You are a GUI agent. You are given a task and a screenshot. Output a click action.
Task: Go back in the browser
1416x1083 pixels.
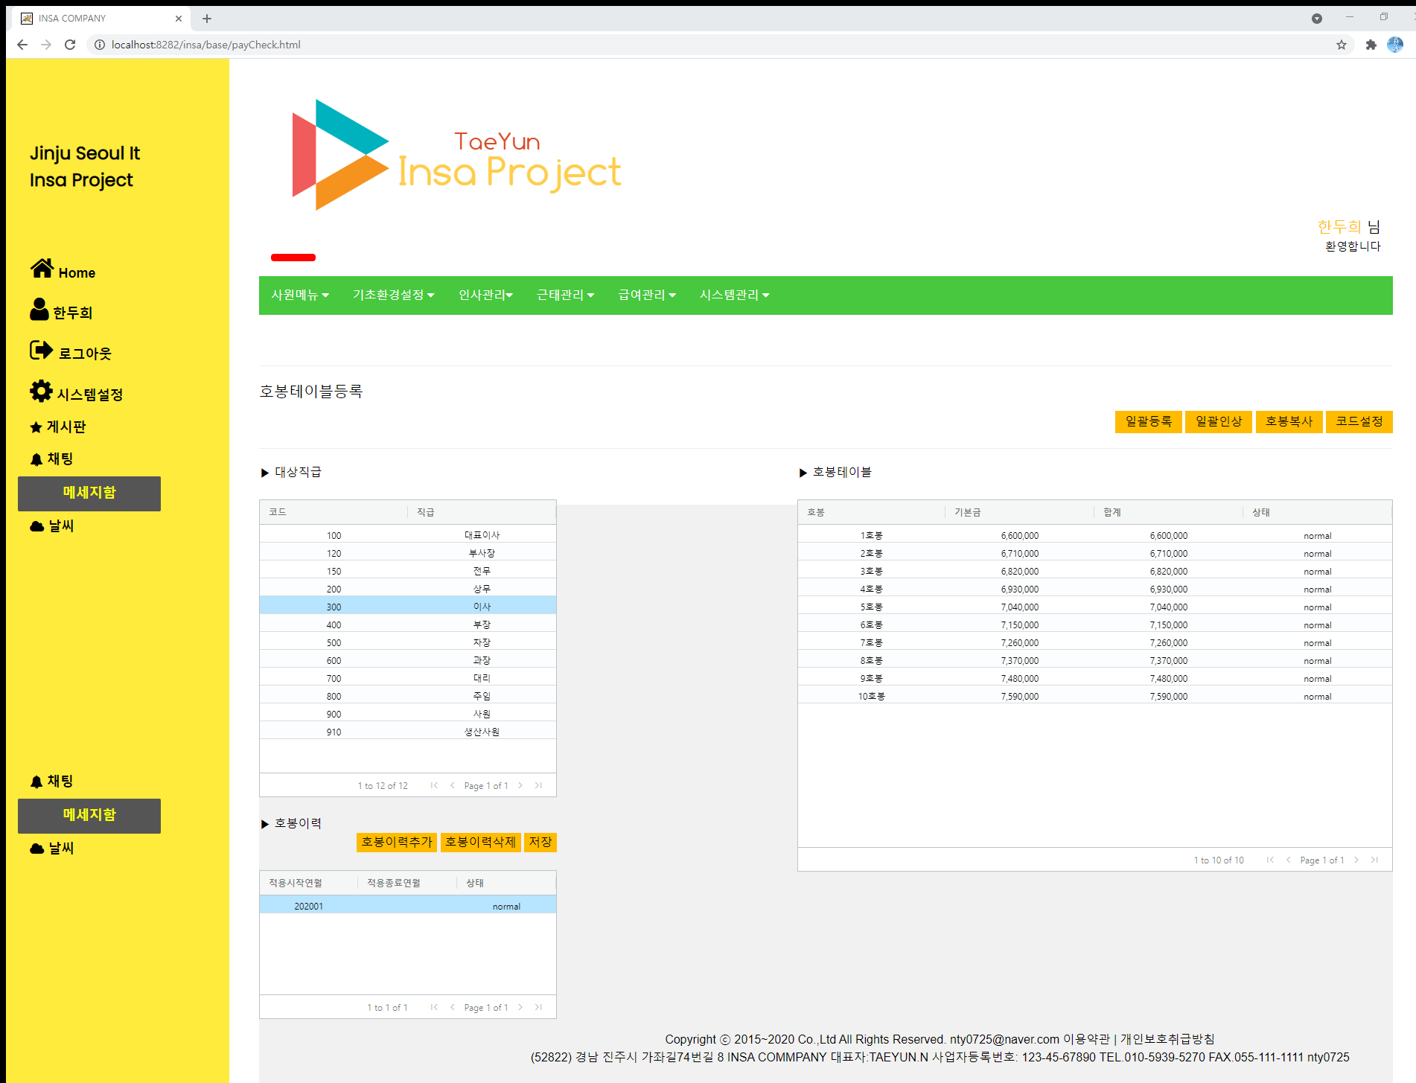coord(22,45)
